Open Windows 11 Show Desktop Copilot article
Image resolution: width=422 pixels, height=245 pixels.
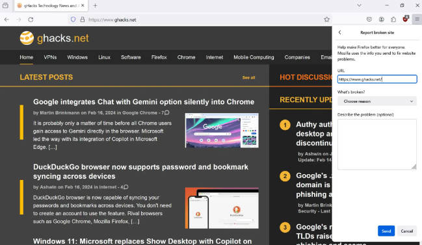tap(142, 241)
